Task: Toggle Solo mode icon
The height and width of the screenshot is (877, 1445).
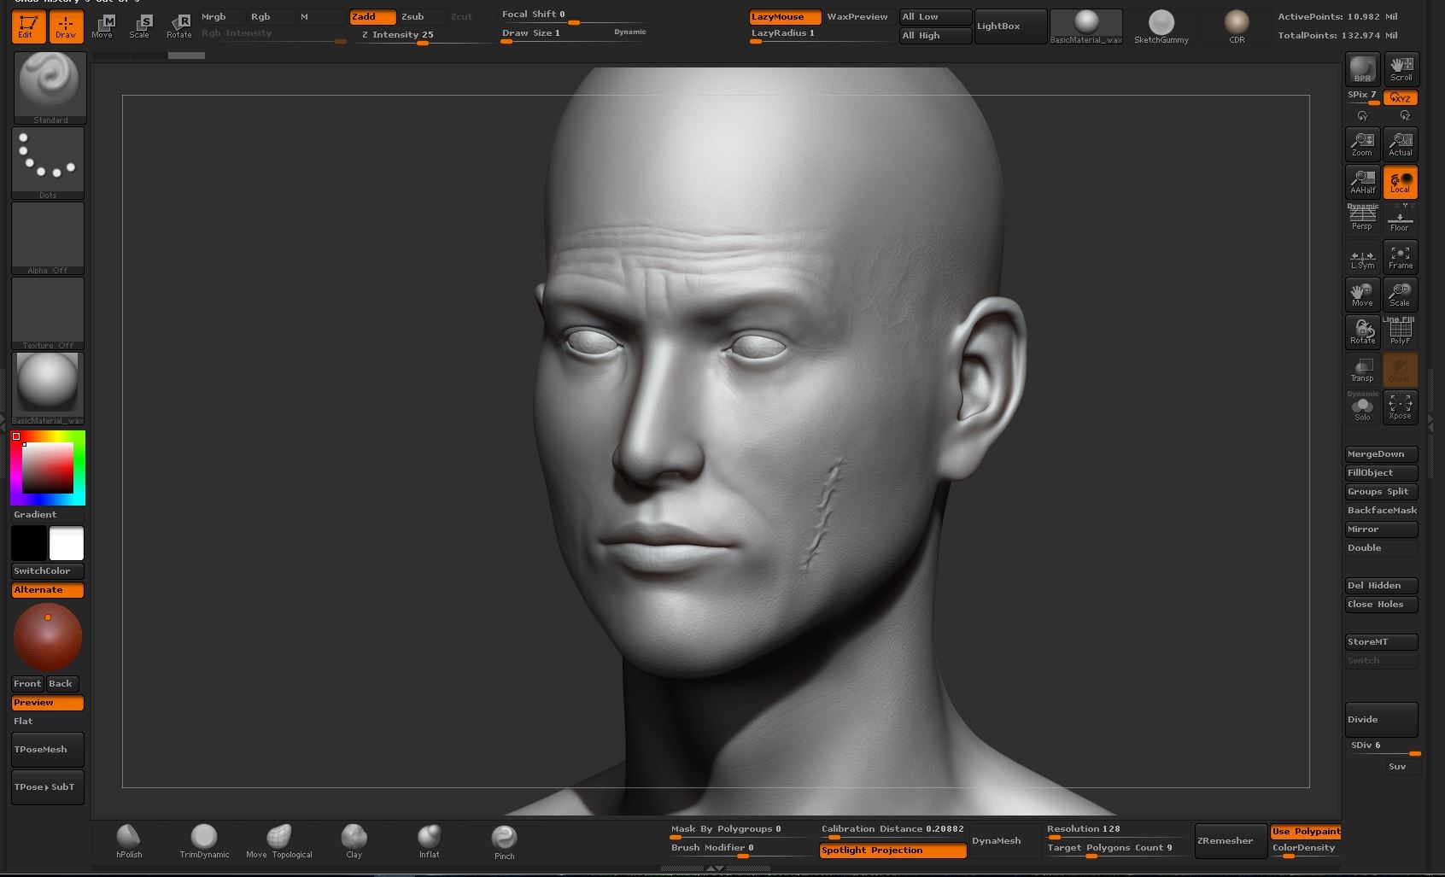Action: 1362,407
